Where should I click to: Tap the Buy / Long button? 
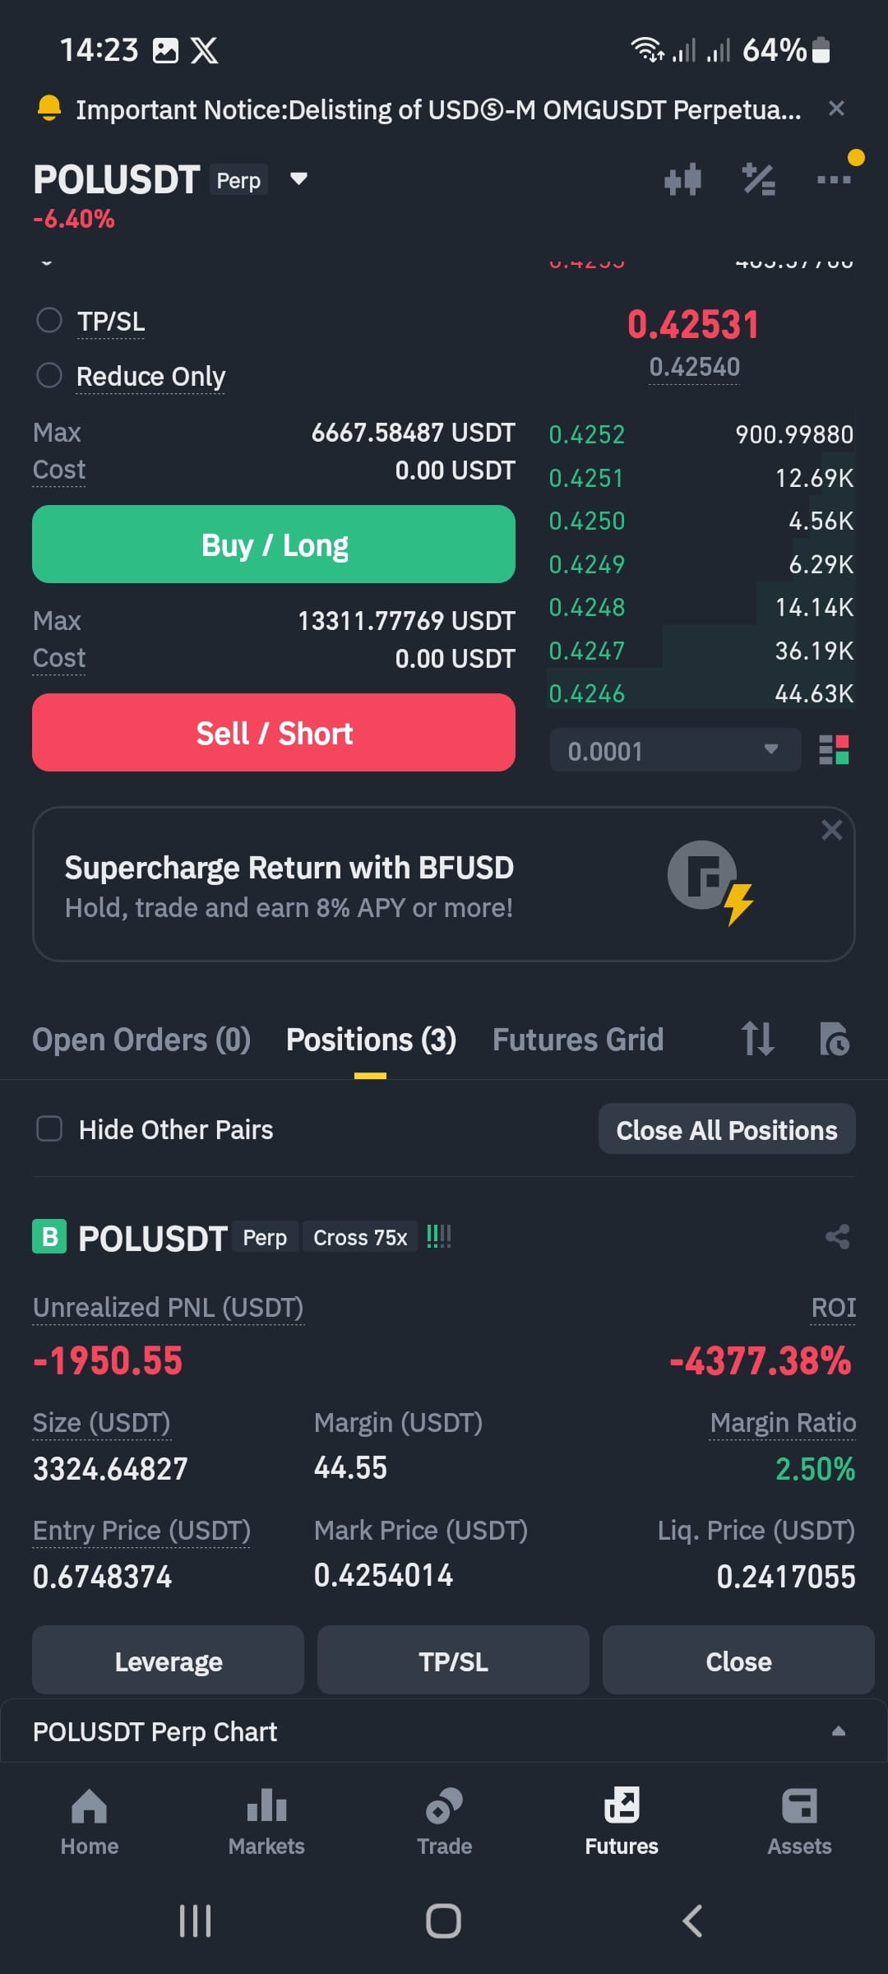[x=274, y=544]
